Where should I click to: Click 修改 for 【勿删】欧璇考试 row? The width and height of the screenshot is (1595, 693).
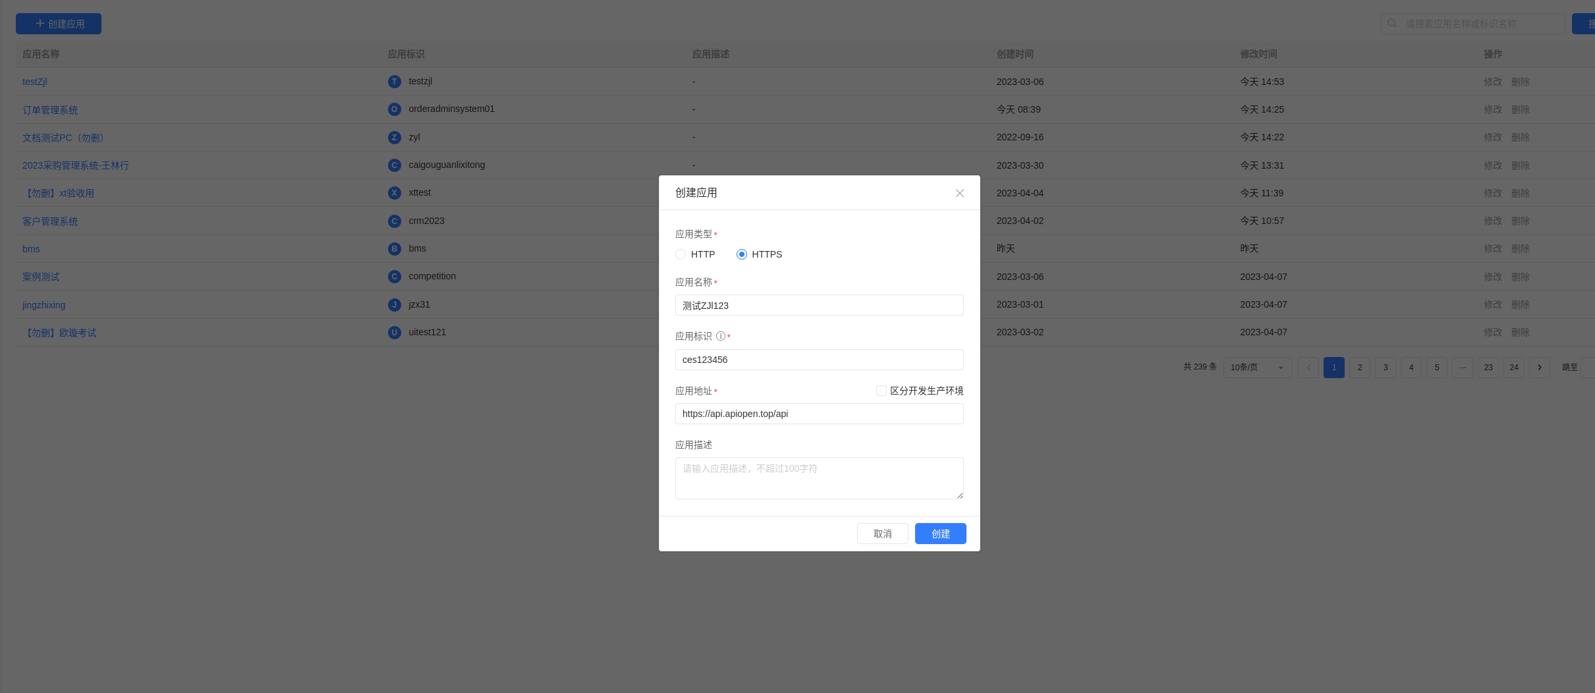pos(1492,332)
